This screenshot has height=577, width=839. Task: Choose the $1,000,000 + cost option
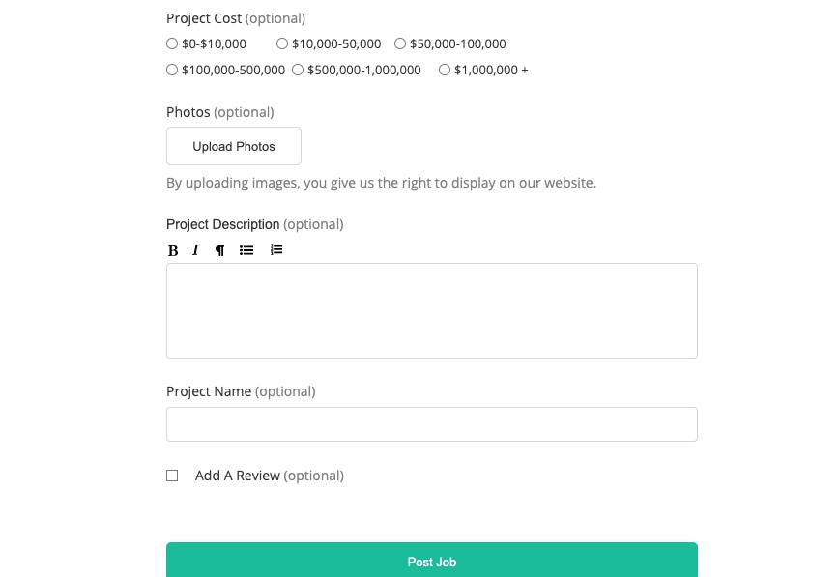point(445,70)
